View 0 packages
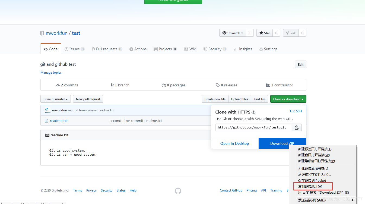Screen dimensions: 365x204 pos(173,85)
